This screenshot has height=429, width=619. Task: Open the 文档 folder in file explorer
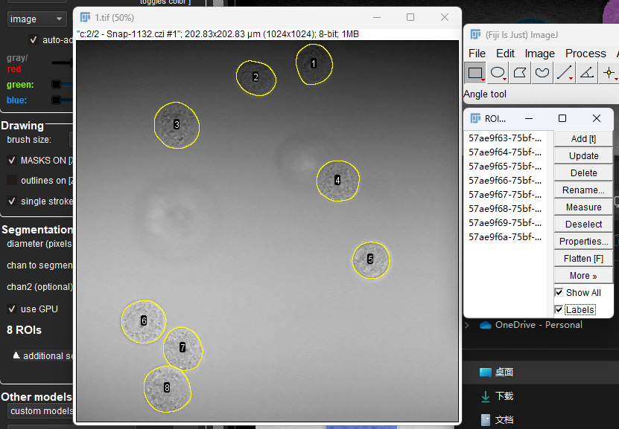504,420
